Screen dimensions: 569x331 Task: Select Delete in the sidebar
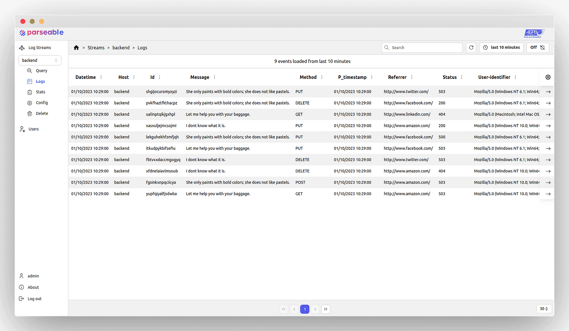pos(38,113)
